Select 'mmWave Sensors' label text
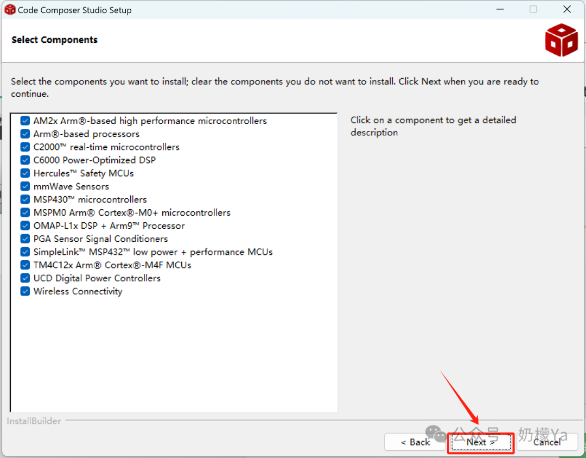Screen dimensions: 586x458 [x=71, y=186]
